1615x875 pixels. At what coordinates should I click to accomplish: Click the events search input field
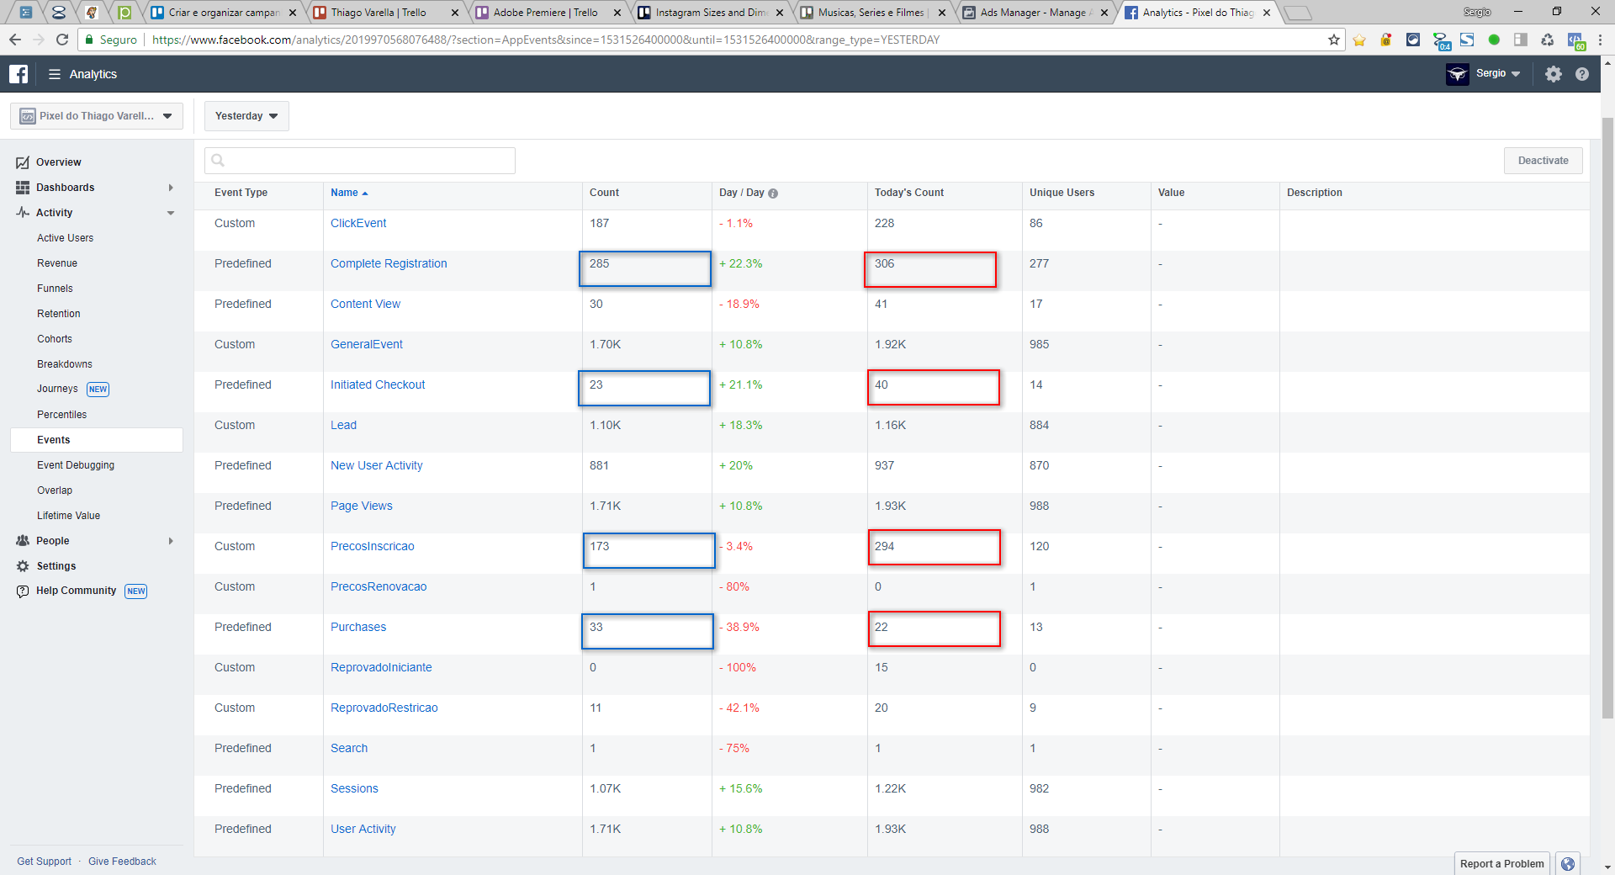[360, 161]
